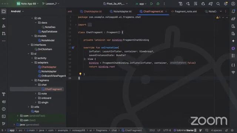Open NoteDao in the project tree
This screenshot has height=133, width=237.
point(49,27)
